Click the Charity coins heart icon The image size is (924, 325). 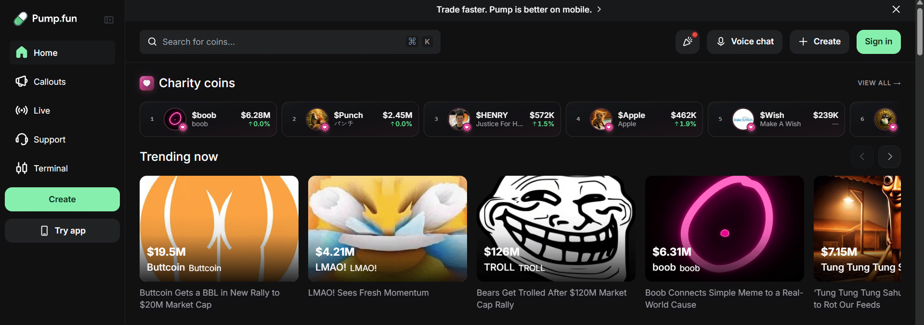coord(147,83)
